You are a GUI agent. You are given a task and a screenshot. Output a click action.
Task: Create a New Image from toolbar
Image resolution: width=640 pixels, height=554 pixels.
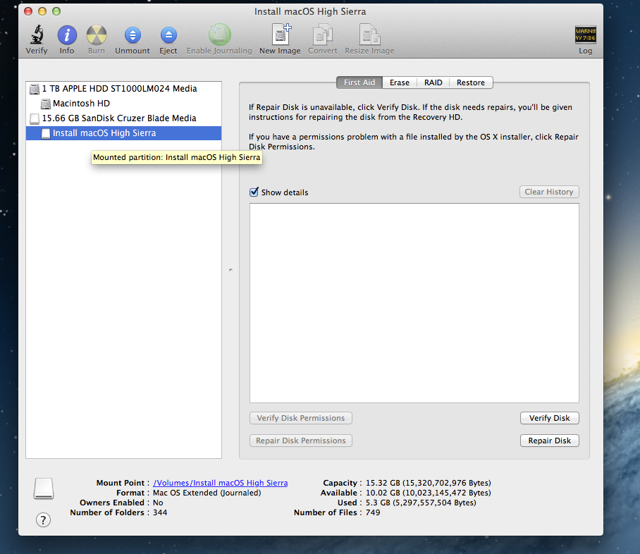pyautogui.click(x=281, y=35)
